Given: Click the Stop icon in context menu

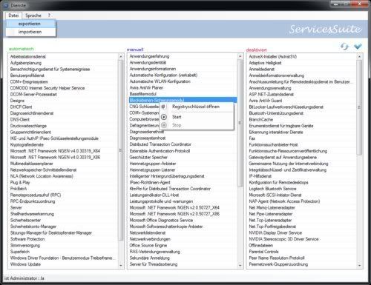Looking at the screenshot, I should [164, 125].
